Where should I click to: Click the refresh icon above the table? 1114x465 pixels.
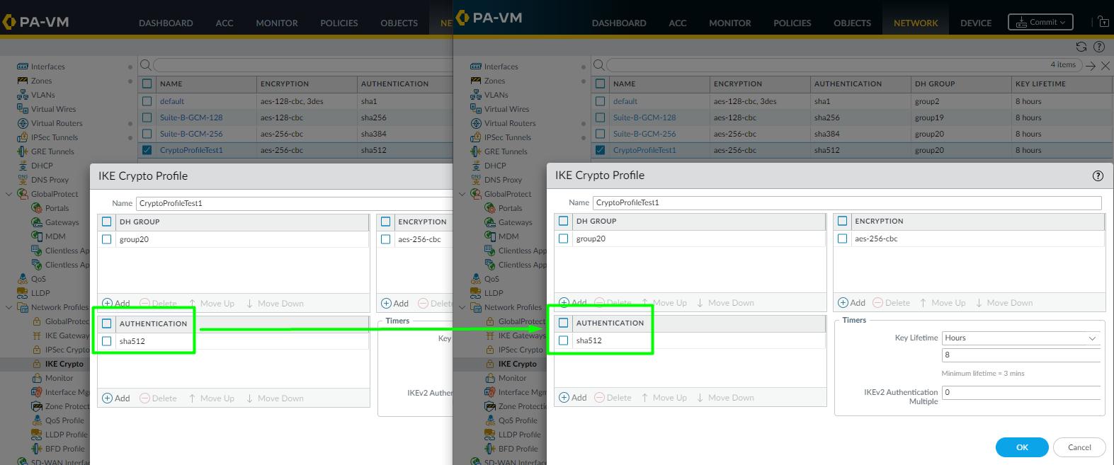pyautogui.click(x=1081, y=47)
